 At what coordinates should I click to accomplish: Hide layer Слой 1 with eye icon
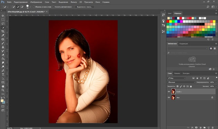pos(169,92)
